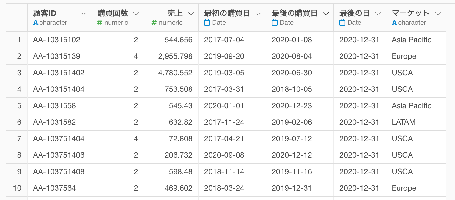Expand the 最初の購買日 column menu
This screenshot has width=455, height=200.
[x=258, y=14]
